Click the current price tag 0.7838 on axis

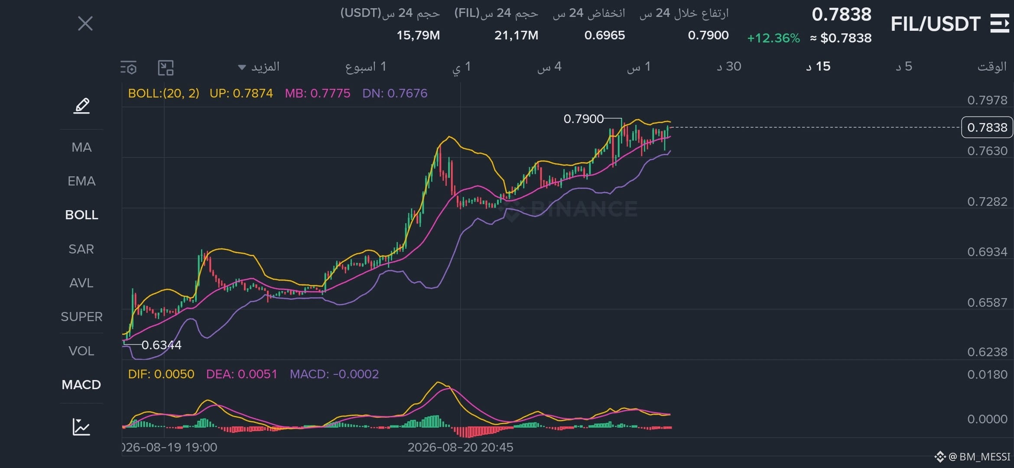987,127
